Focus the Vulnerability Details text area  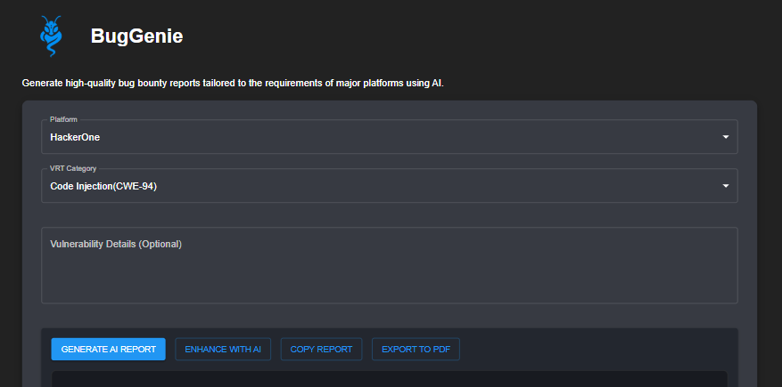(389, 265)
